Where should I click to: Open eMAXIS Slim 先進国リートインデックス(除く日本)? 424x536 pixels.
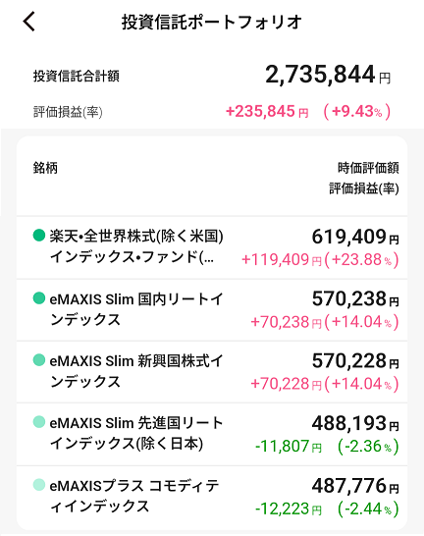click(x=212, y=434)
